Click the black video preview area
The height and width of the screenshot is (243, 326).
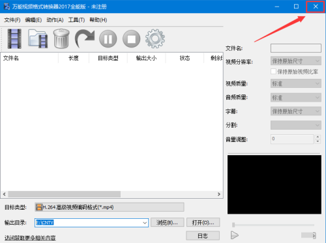tap(274, 184)
